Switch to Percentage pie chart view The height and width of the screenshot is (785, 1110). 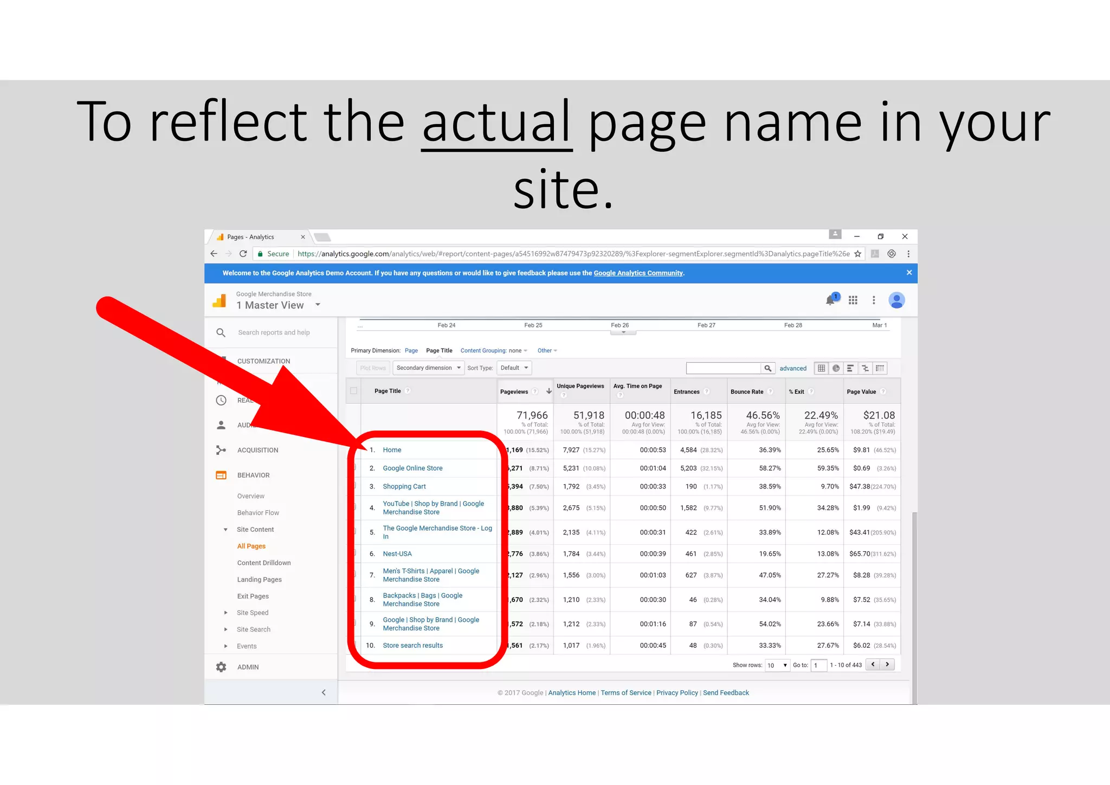pos(836,368)
